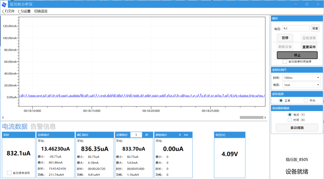
Task: Maximize the 低功耗分析仪 window
Action: coord(307,4)
